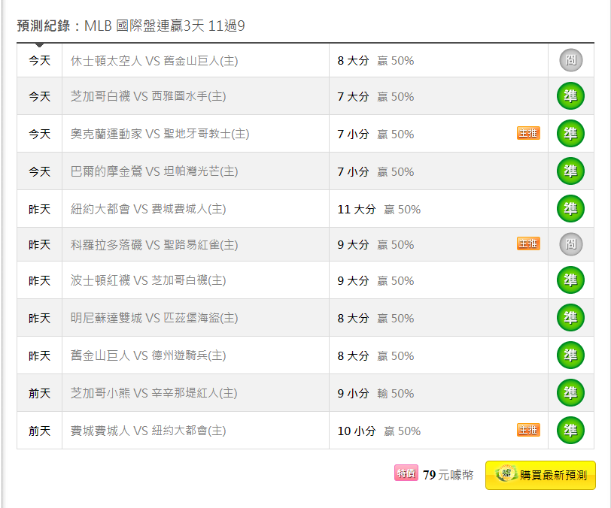Click green 準 icon for 奧克蘭運動家 row
Viewport: 611px width, 508px height.
tap(571, 134)
